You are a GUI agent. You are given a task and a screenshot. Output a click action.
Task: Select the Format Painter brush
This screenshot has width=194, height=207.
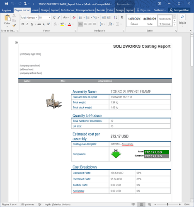(14, 26)
